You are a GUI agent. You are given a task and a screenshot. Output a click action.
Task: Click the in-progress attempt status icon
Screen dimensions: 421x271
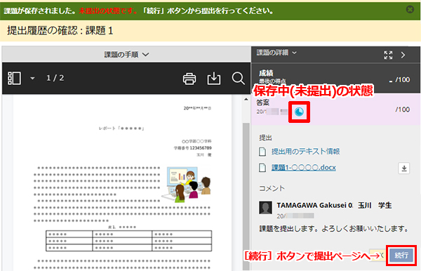pyautogui.click(x=299, y=112)
